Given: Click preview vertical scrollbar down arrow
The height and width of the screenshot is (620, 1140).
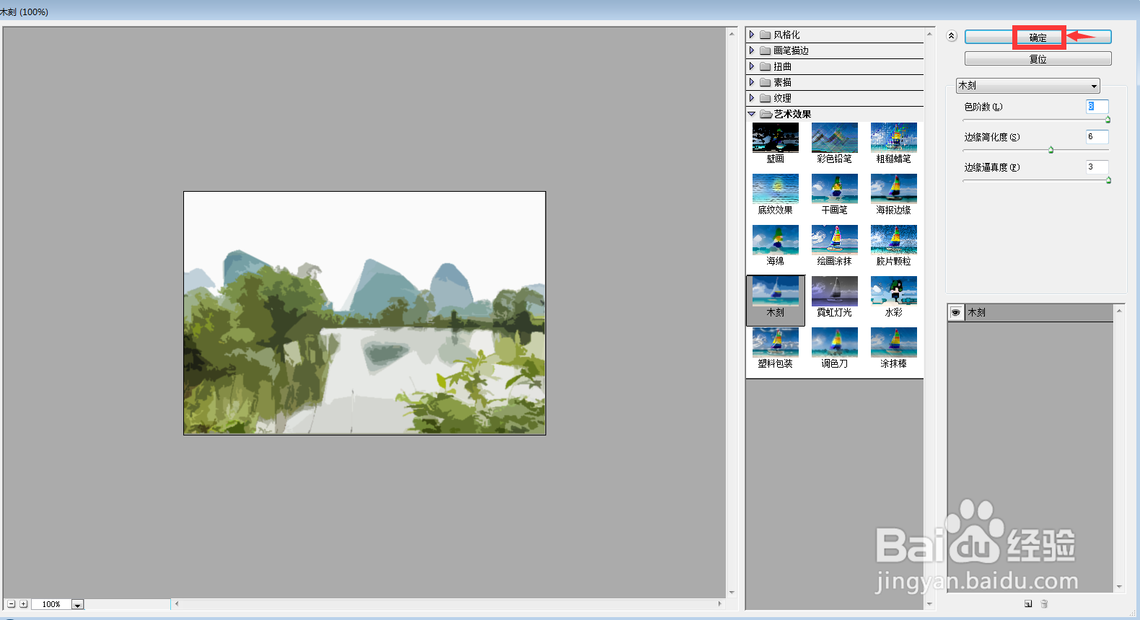Looking at the screenshot, I should pyautogui.click(x=732, y=593).
